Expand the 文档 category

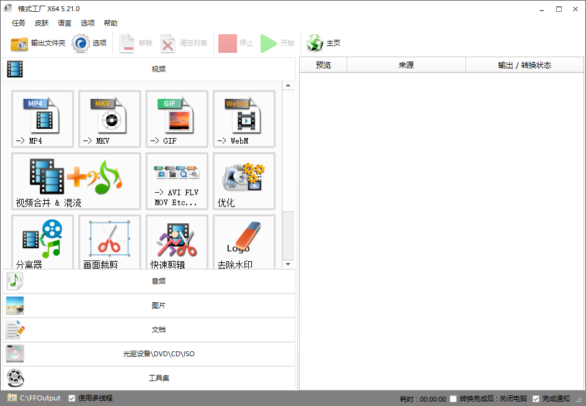coord(149,330)
